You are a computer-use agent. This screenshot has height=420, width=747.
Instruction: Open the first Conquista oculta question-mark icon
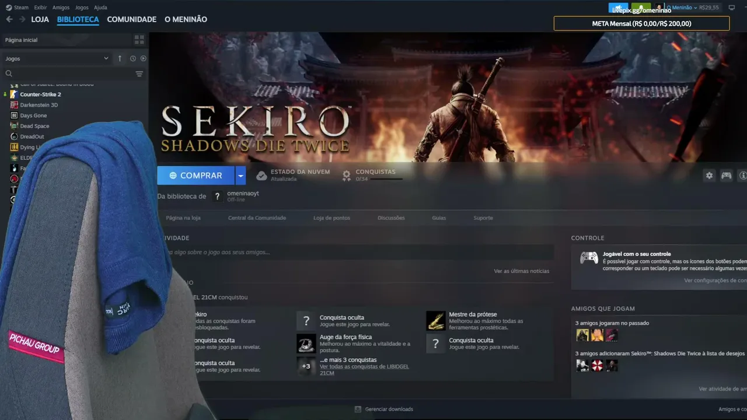point(306,321)
